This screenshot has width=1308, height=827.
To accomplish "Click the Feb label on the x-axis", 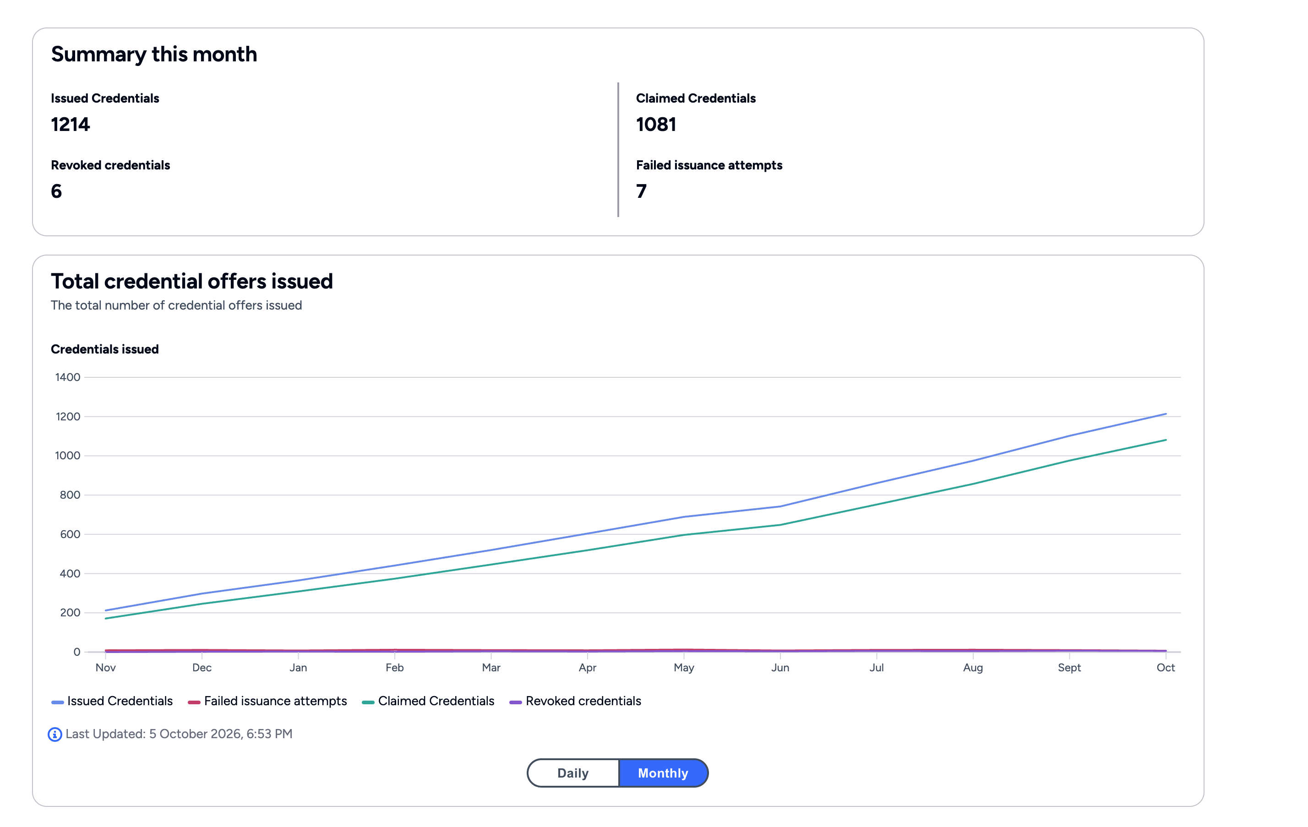I will tap(395, 668).
